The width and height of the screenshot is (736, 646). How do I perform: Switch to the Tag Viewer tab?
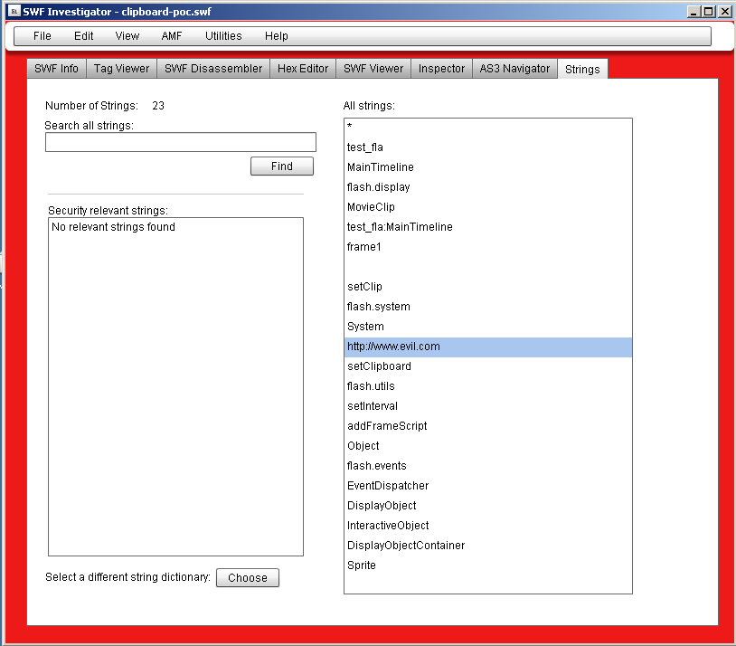pyautogui.click(x=122, y=69)
